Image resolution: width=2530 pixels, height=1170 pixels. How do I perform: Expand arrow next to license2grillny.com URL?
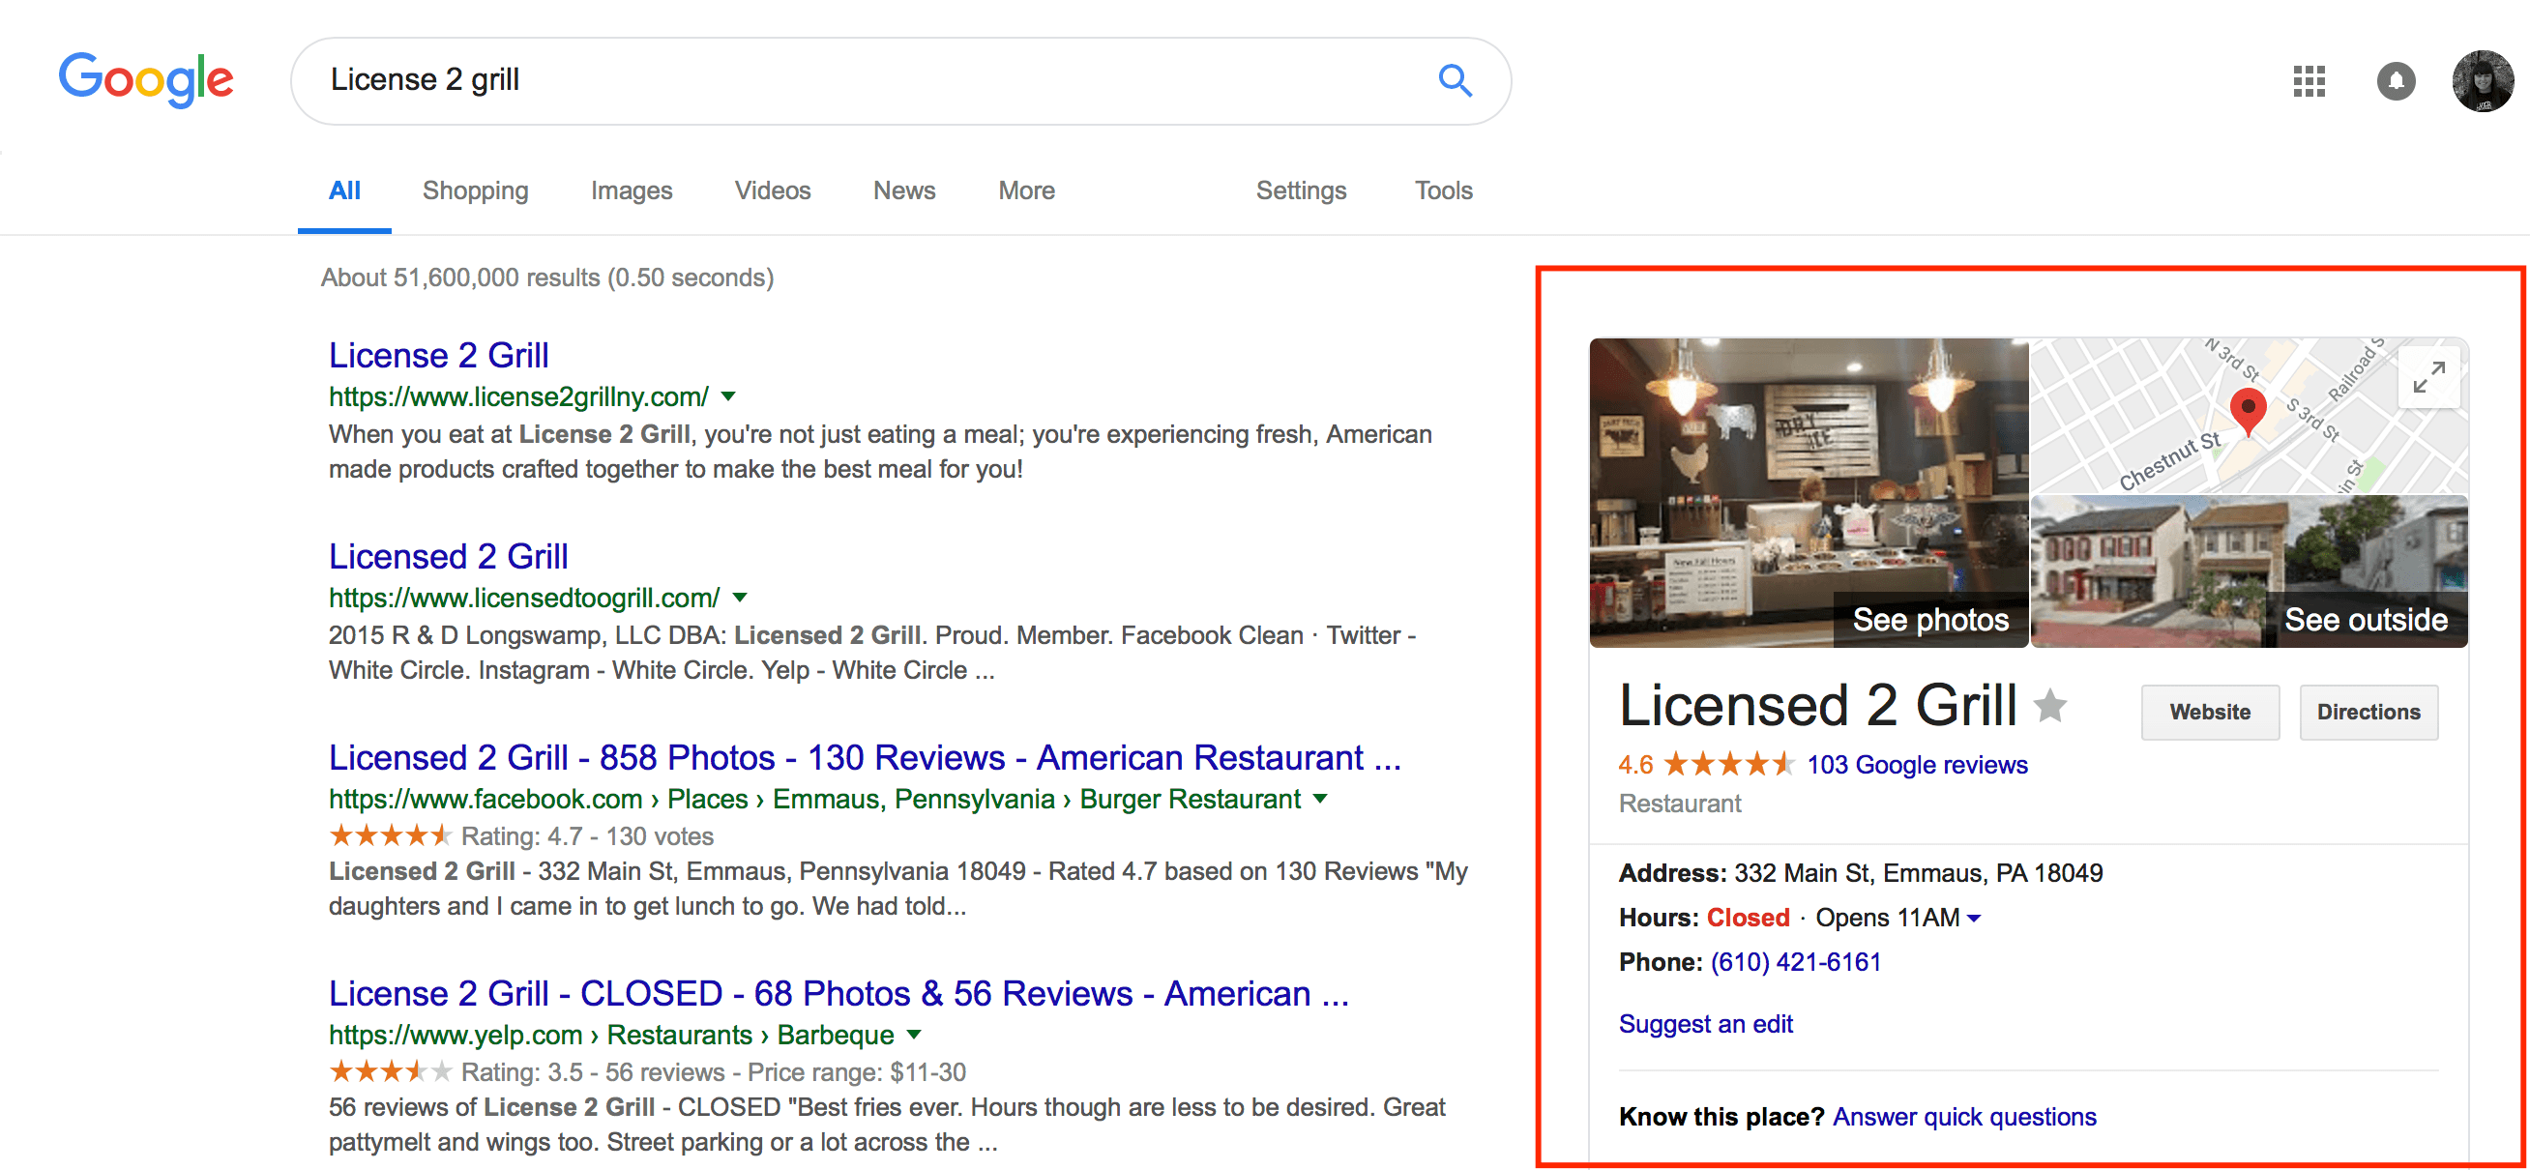point(728,396)
